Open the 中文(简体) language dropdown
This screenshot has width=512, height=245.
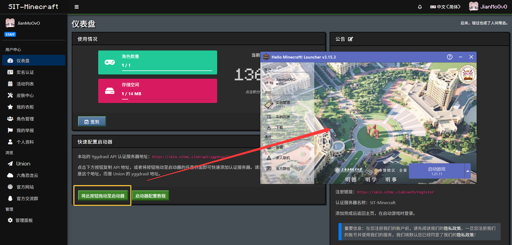click(445, 7)
